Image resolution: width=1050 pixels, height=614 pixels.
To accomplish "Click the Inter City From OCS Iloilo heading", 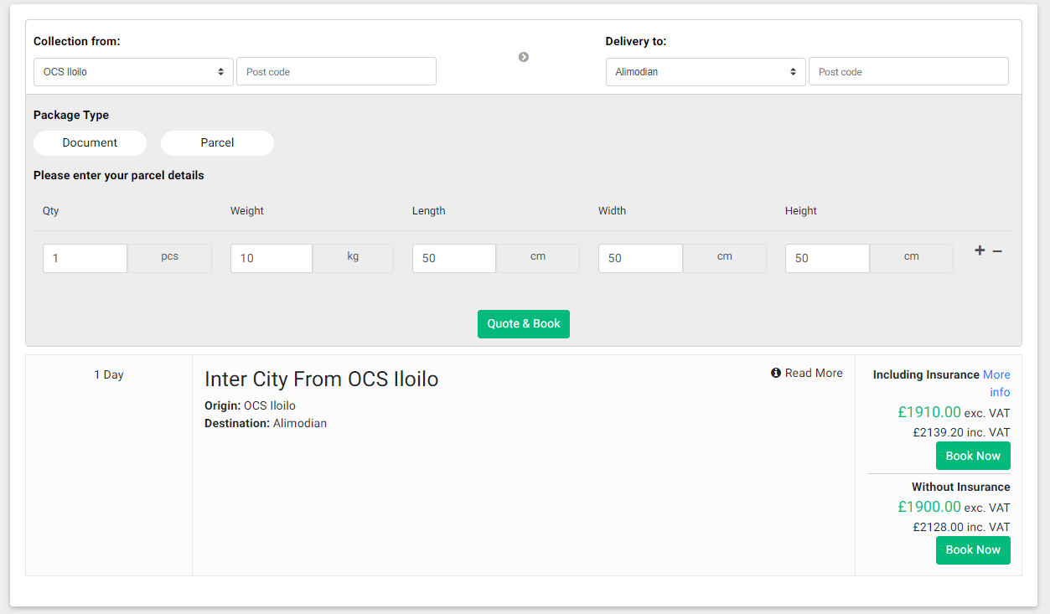I will (x=322, y=379).
